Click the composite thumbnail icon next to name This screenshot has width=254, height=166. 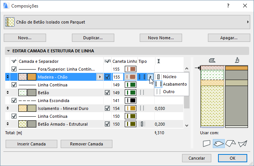click(x=10, y=22)
